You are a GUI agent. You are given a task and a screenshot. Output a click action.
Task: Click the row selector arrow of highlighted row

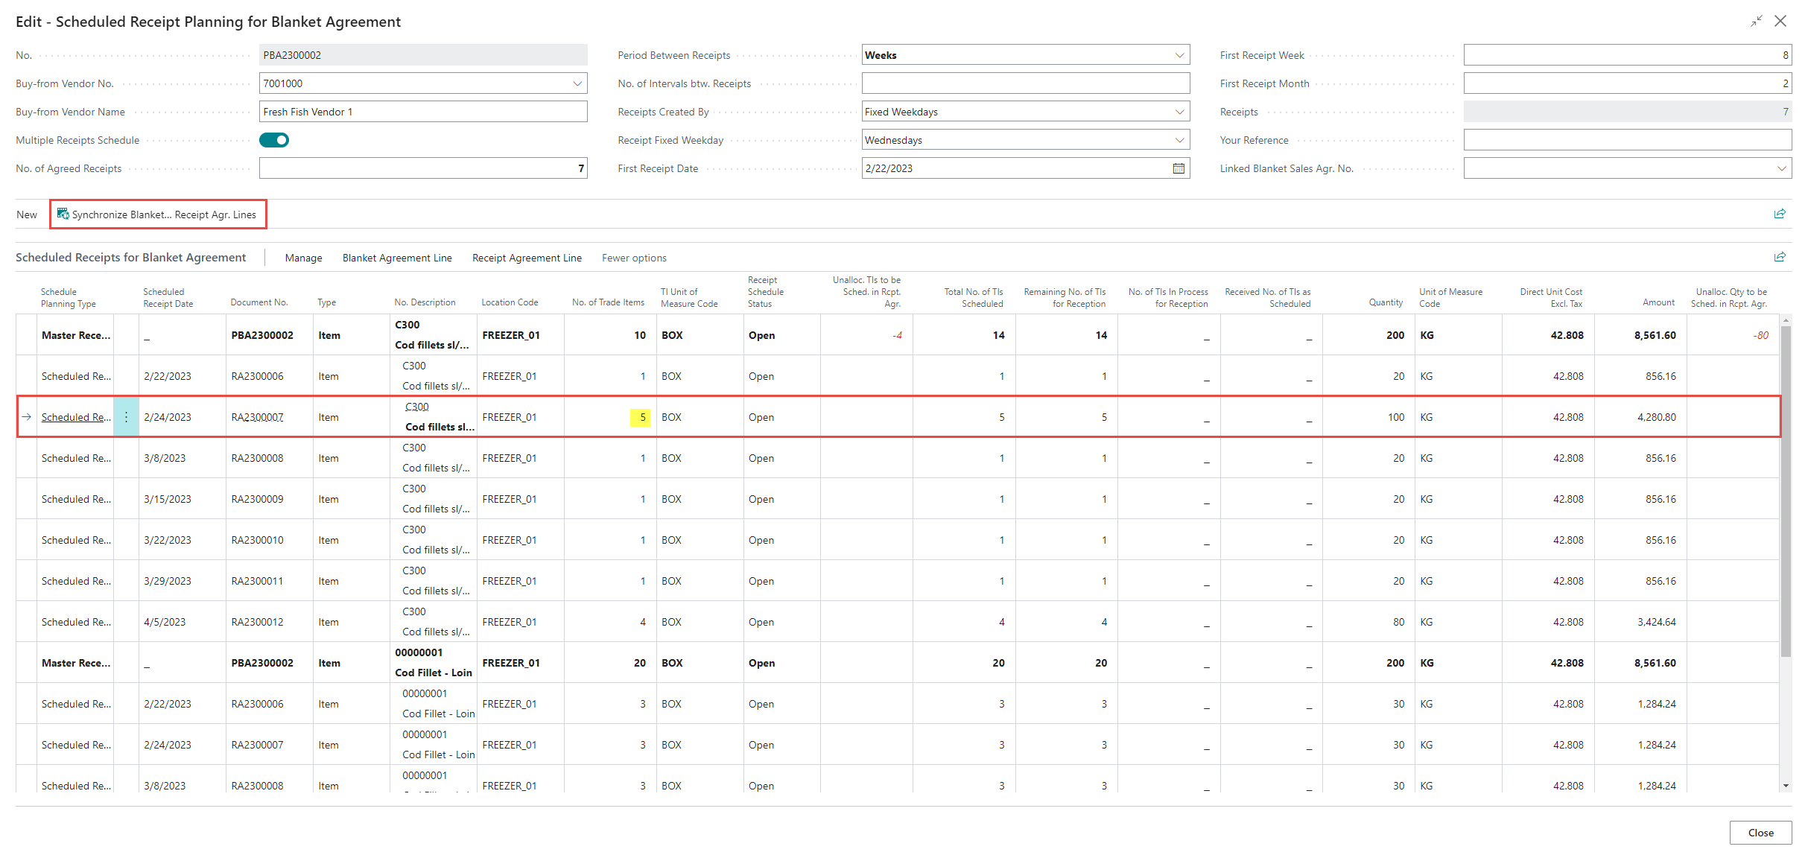pos(27,417)
